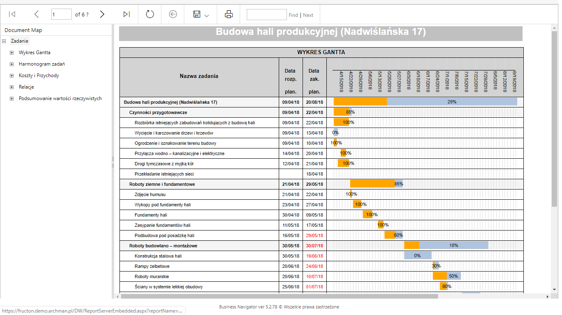Expand the Koszty i Przychody node
Image resolution: width=562 pixels, height=315 pixels.
point(11,75)
